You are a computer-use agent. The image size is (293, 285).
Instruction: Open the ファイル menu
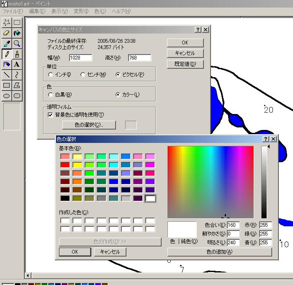[13, 11]
